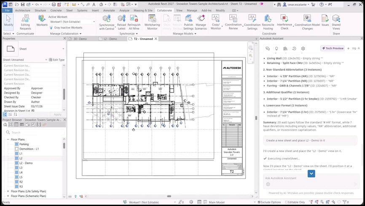Screen dimensions: 365x206
Task: Click the Assistant chat icon
Action: click(x=268, y=49)
